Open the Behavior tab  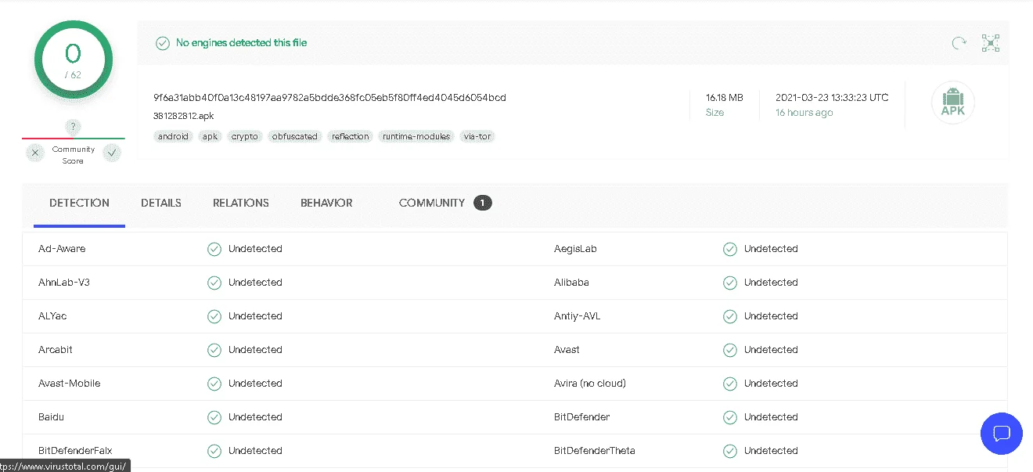pyautogui.click(x=326, y=203)
